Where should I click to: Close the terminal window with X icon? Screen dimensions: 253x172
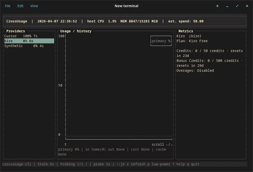pyautogui.click(x=247, y=6)
